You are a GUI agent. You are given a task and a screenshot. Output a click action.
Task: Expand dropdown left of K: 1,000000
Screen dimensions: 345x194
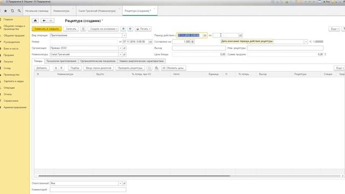coord(306,41)
